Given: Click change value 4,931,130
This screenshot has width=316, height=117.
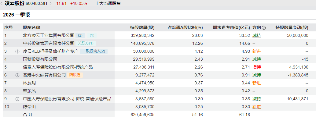Looking at the screenshot, I should coord(299,67).
